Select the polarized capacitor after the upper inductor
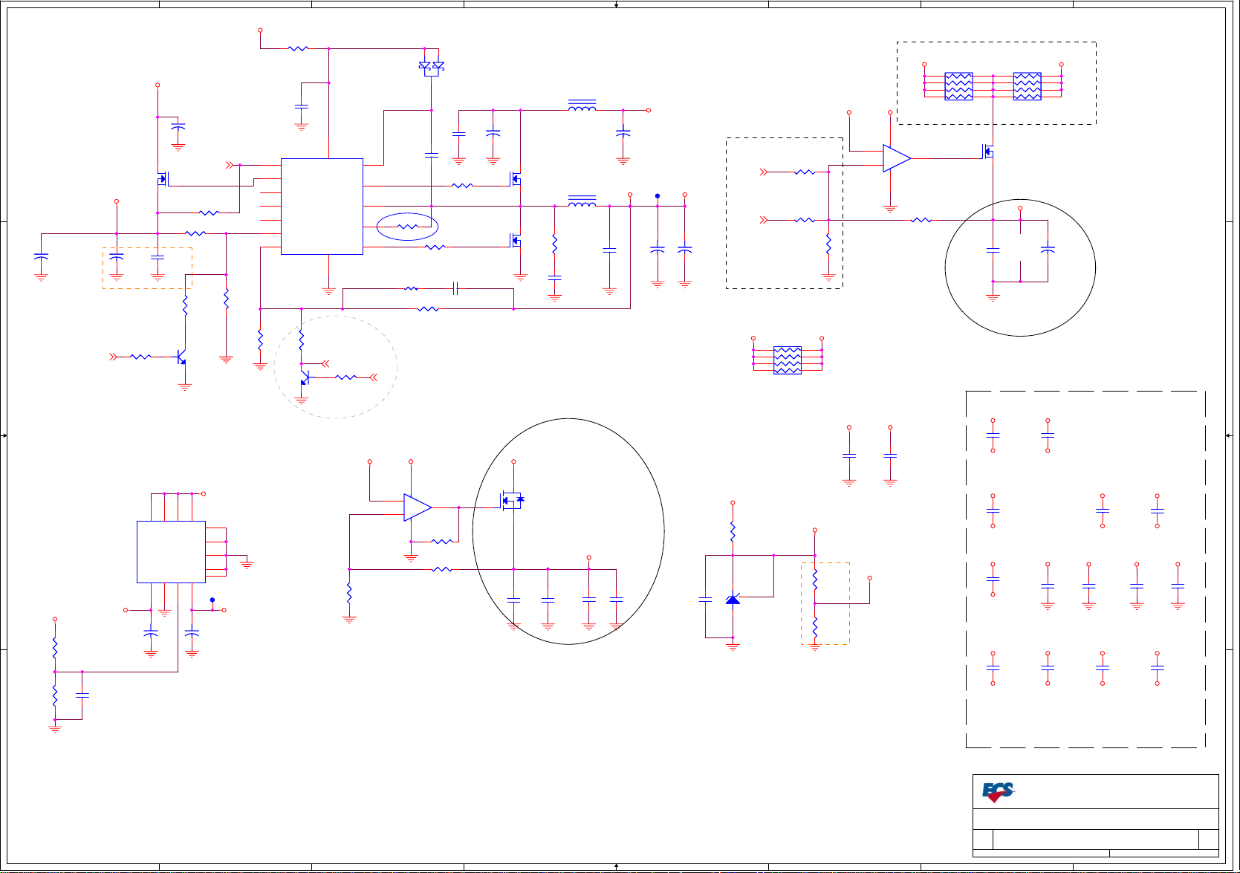 click(x=623, y=133)
